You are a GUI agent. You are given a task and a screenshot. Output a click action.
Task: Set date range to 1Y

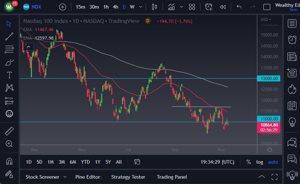[x=98, y=162]
